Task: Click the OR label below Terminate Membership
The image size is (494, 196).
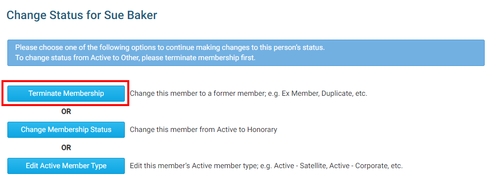Action: coord(66,111)
